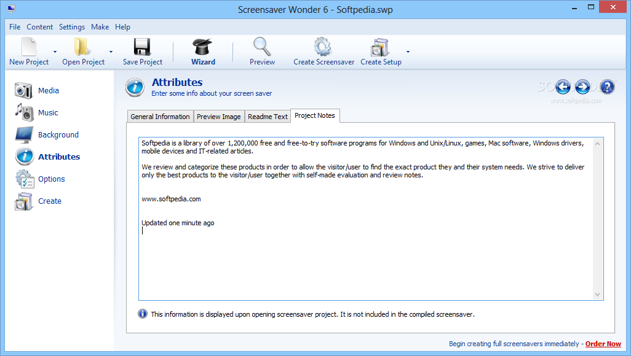Click the New Project page icon

(x=29, y=47)
